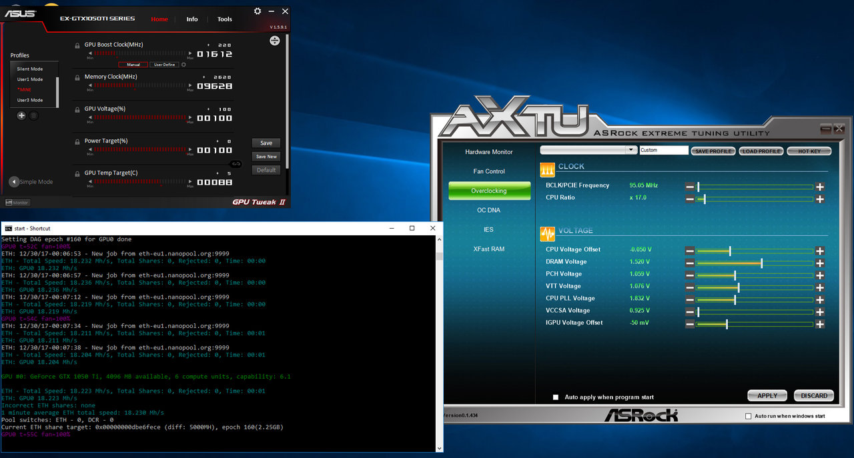Enable Auto apply when program start
The height and width of the screenshot is (458, 854).
point(555,397)
